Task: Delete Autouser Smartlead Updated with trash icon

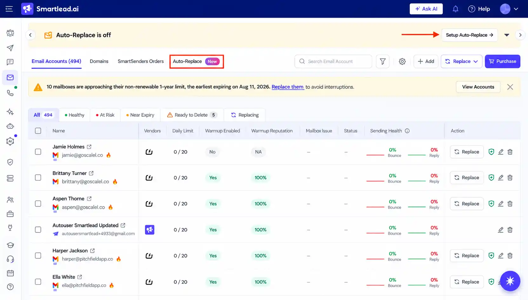Action: (510, 230)
